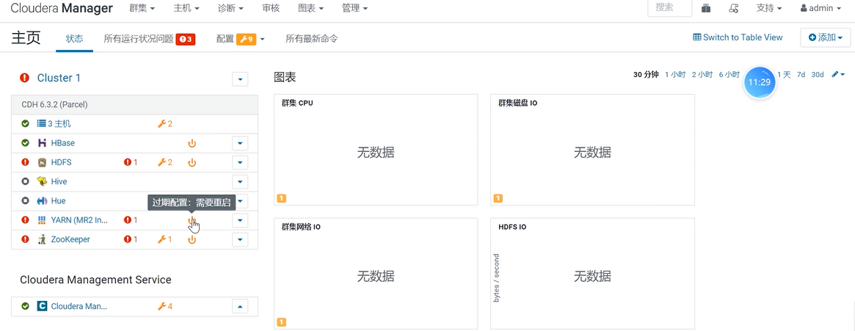The width and height of the screenshot is (855, 331).
Task: Select the 6 小时 time range
Action: [x=729, y=75]
